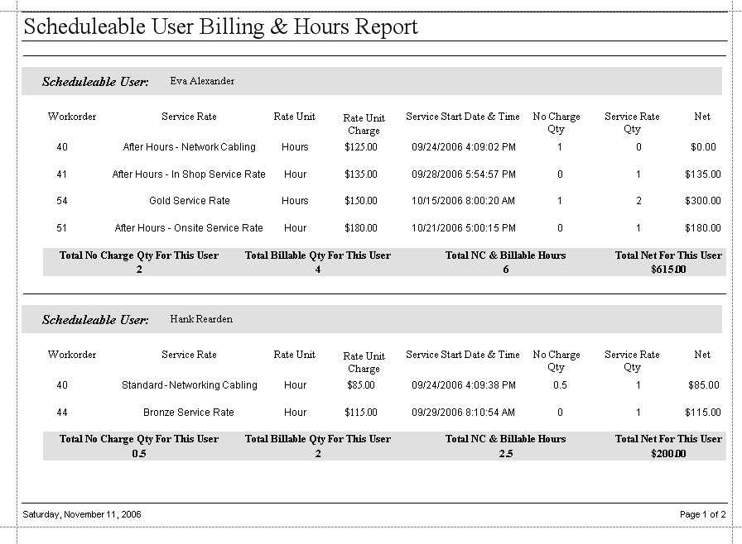Click Hank Rearden's total hours value 2.5
This screenshot has width=742, height=544.
[x=505, y=453]
